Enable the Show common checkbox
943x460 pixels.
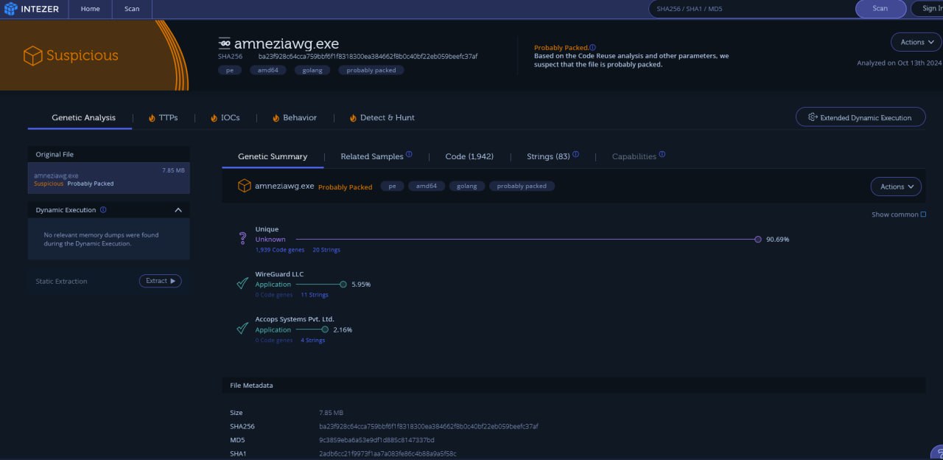923,215
